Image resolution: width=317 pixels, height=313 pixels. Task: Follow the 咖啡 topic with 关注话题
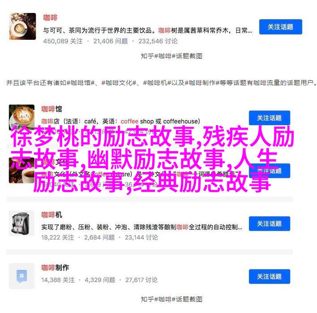[281, 27]
